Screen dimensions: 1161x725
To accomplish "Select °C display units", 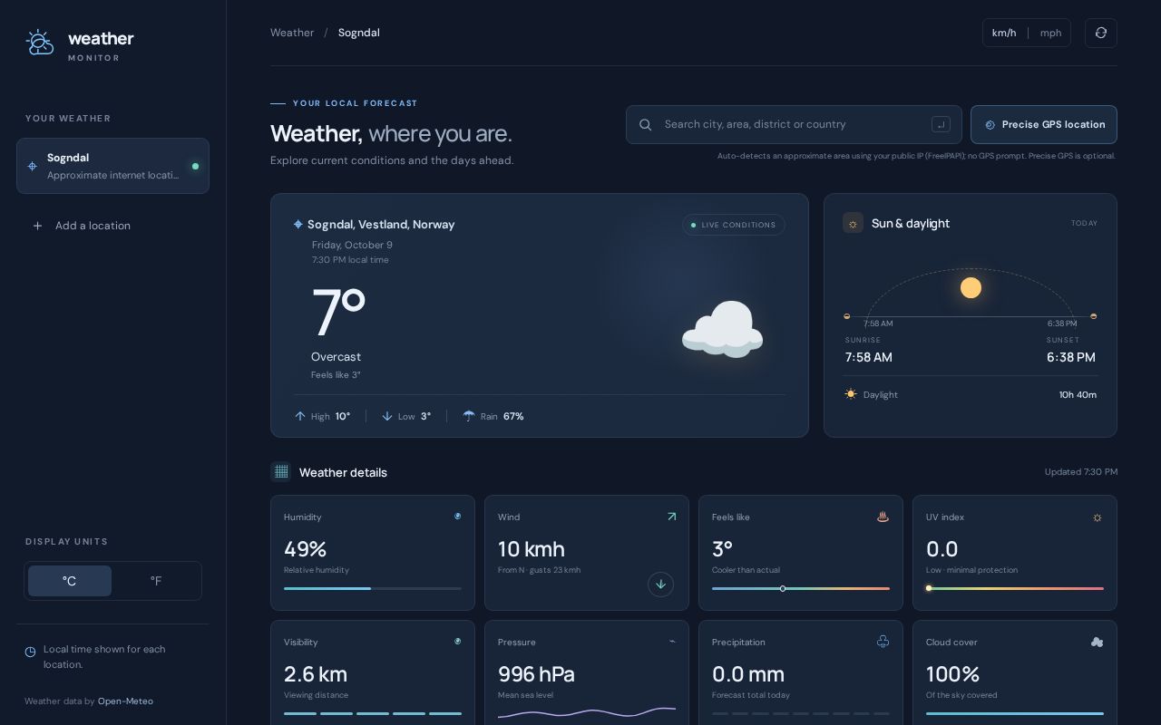I will [x=70, y=581].
